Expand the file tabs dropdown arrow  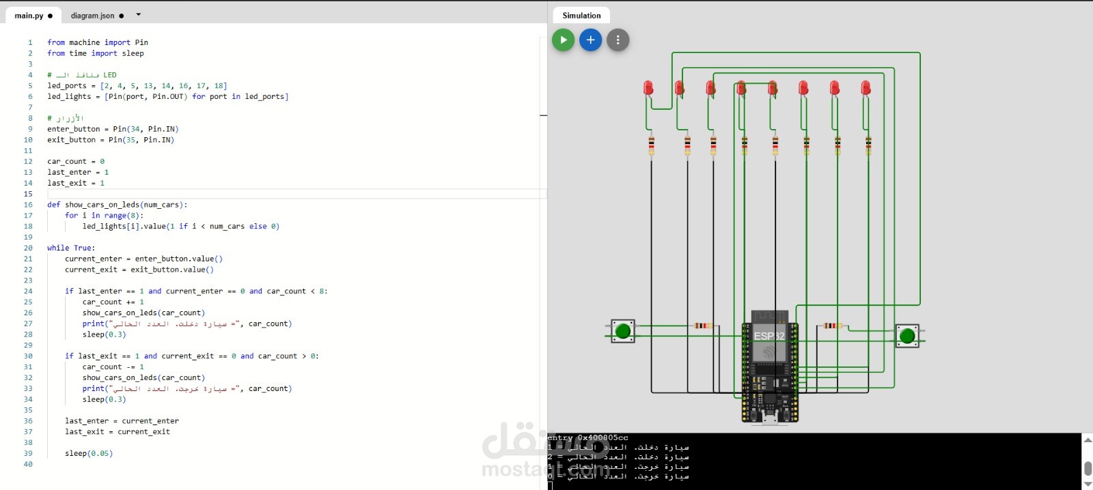[x=139, y=14]
